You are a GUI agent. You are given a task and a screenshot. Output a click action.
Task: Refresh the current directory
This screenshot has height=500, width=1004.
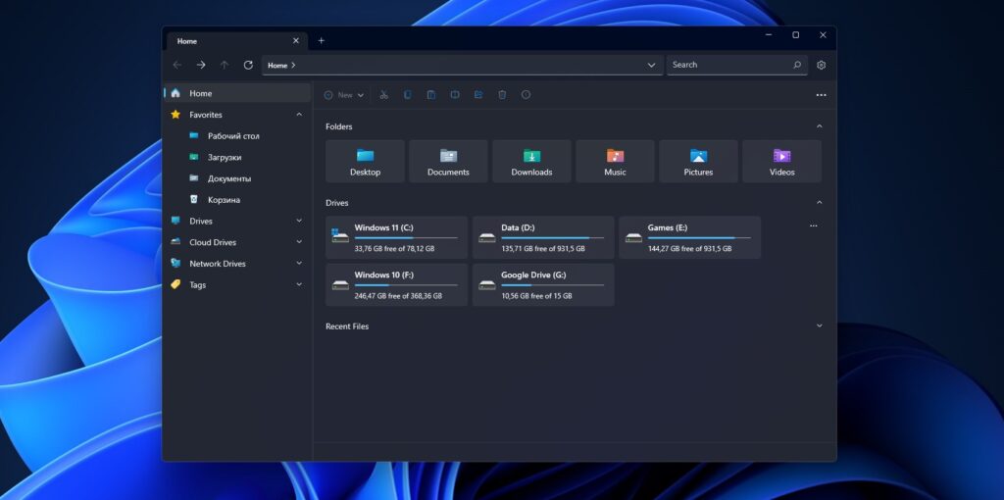[x=248, y=66]
